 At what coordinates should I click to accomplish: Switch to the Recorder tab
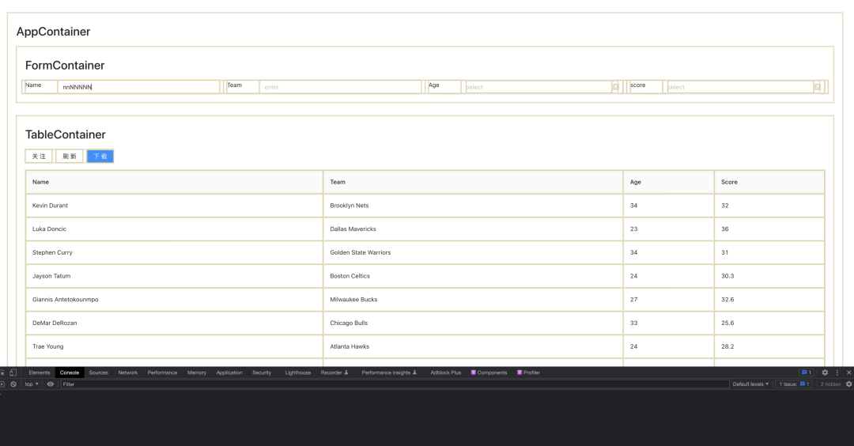point(334,372)
